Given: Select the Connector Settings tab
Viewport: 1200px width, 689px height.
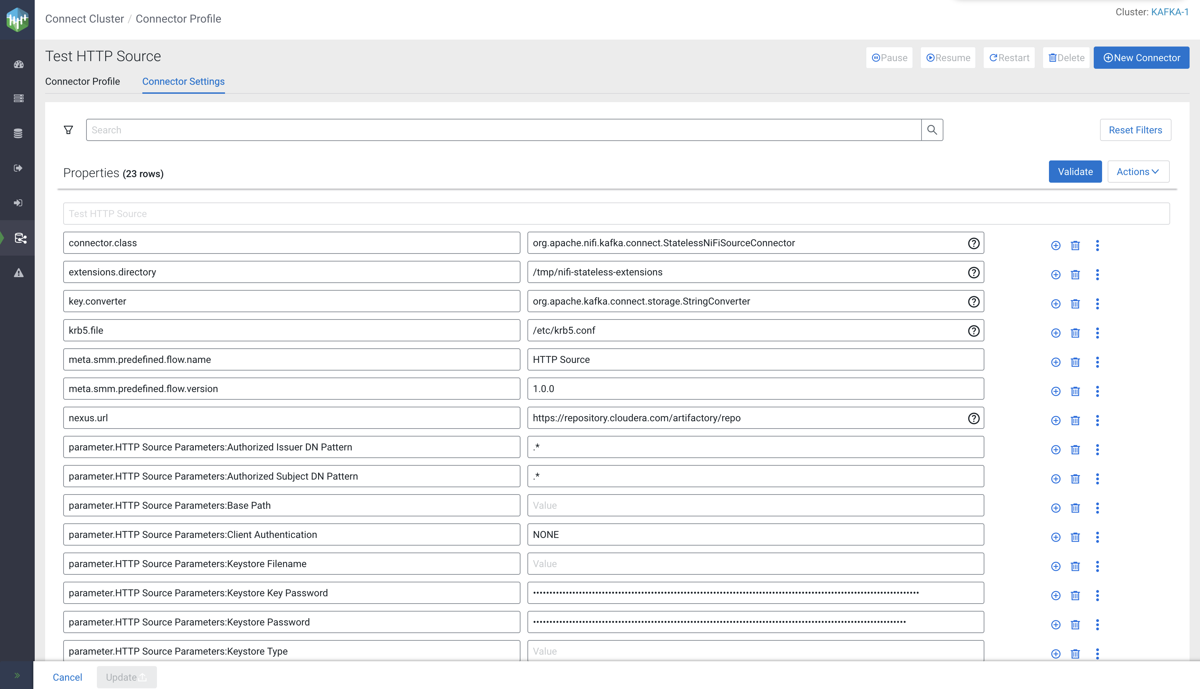Looking at the screenshot, I should click(x=184, y=81).
